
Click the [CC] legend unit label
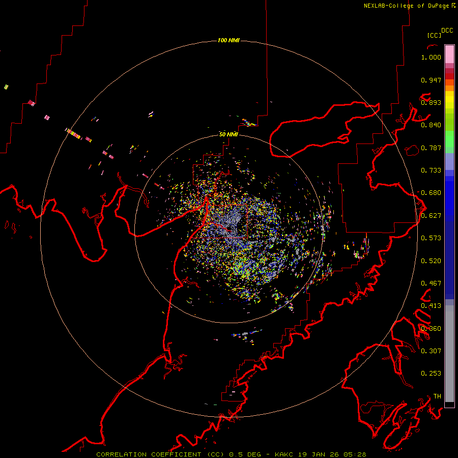434,35
